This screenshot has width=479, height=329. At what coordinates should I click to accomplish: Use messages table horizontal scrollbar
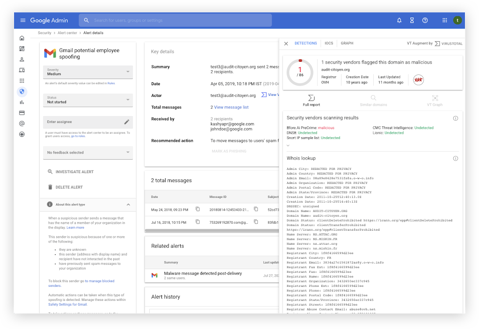pyautogui.click(x=212, y=231)
